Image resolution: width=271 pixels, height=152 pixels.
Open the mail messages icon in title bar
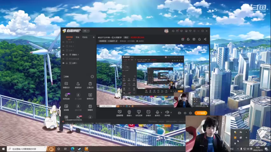(177, 31)
